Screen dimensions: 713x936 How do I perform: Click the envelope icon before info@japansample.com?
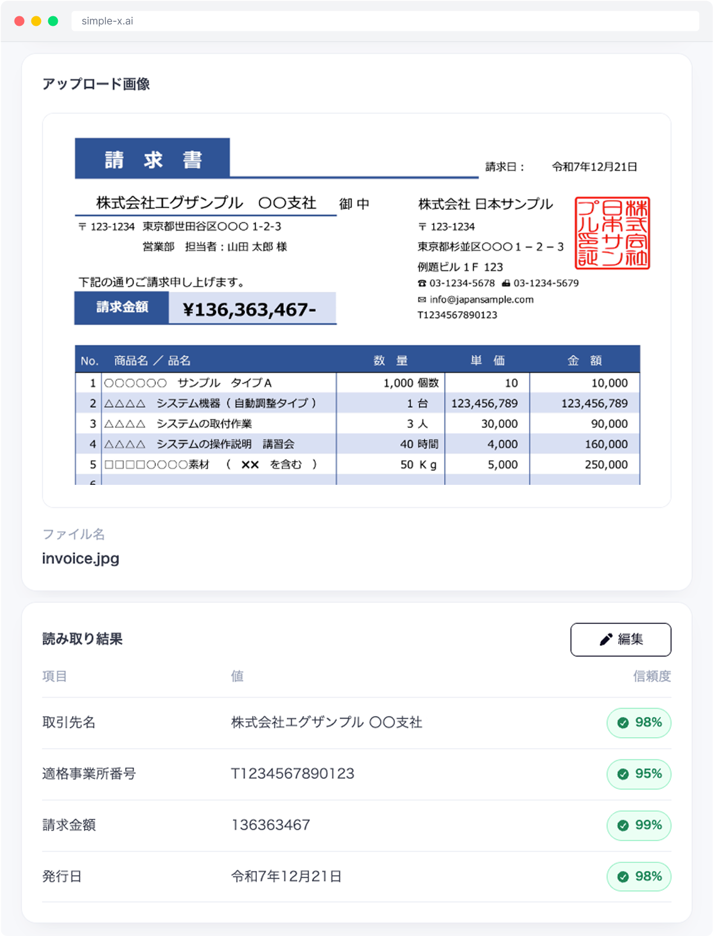[x=422, y=300]
